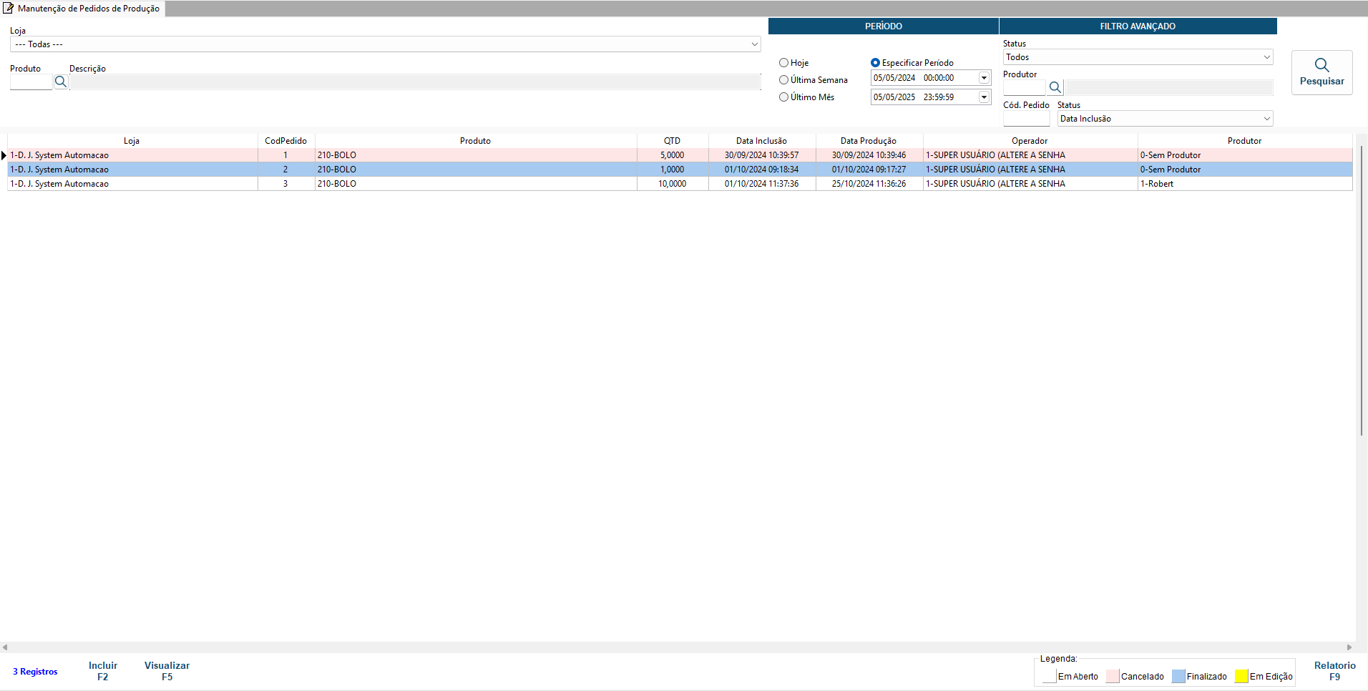Click the horizontal scrollbar left arrow
The width and height of the screenshot is (1368, 691).
[5, 647]
